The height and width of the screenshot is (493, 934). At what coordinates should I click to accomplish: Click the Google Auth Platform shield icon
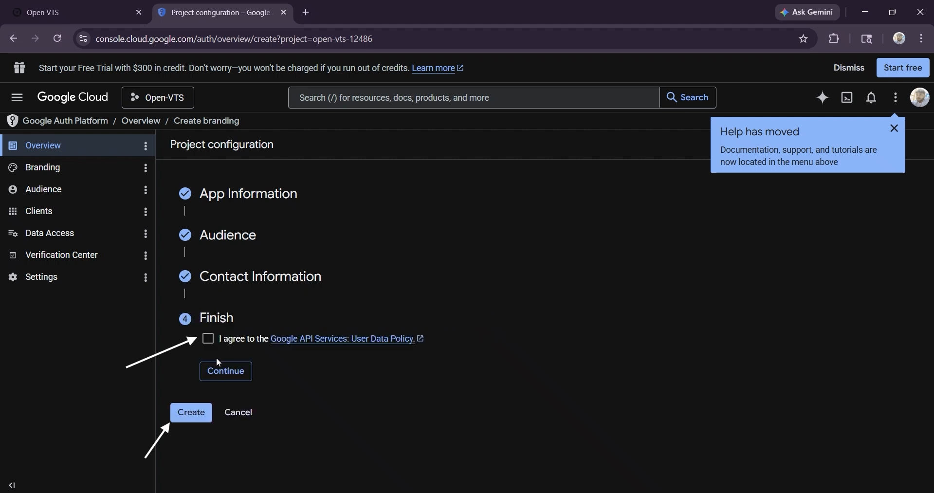coord(13,121)
